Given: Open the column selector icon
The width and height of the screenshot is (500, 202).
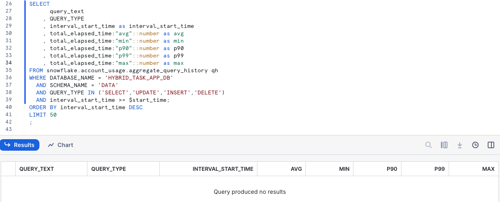Looking at the screenshot, I should (x=444, y=145).
